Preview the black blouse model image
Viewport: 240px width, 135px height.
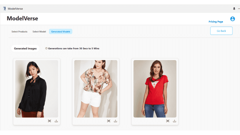point(50,121)
